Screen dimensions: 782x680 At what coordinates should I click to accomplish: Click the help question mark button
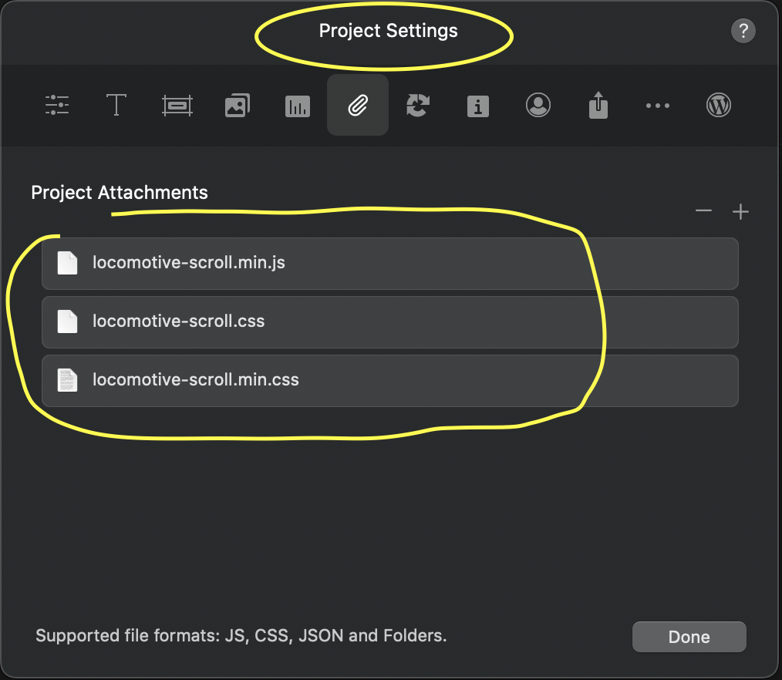point(742,31)
